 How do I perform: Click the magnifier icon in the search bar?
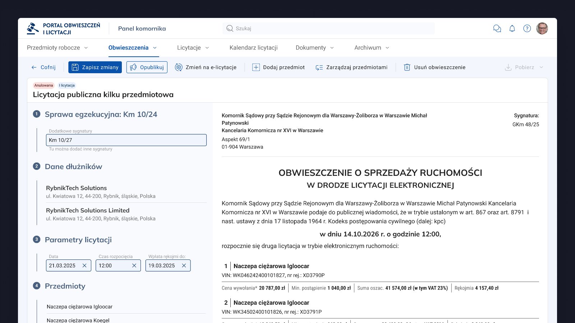point(230,28)
